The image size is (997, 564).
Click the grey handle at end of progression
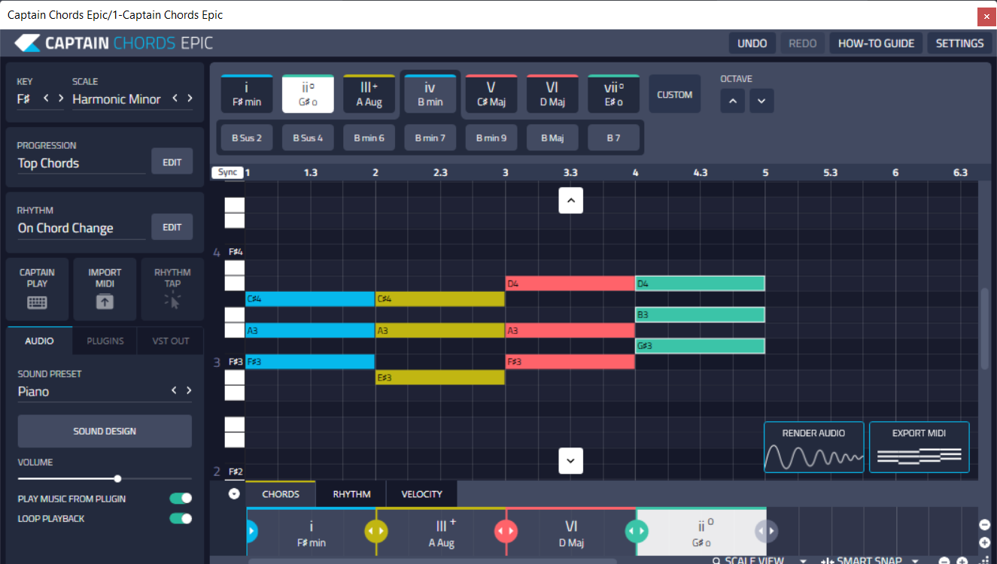pos(766,531)
